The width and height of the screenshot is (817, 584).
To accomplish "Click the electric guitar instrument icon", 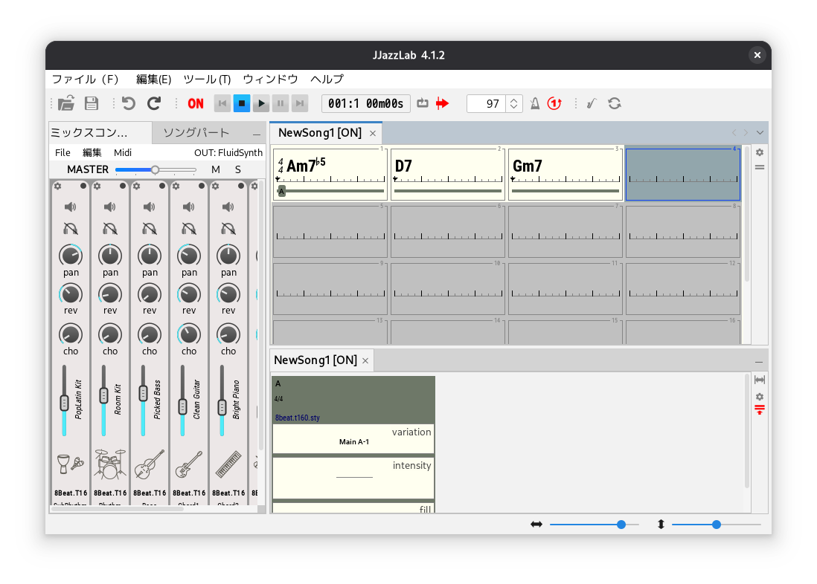I will click(x=189, y=464).
